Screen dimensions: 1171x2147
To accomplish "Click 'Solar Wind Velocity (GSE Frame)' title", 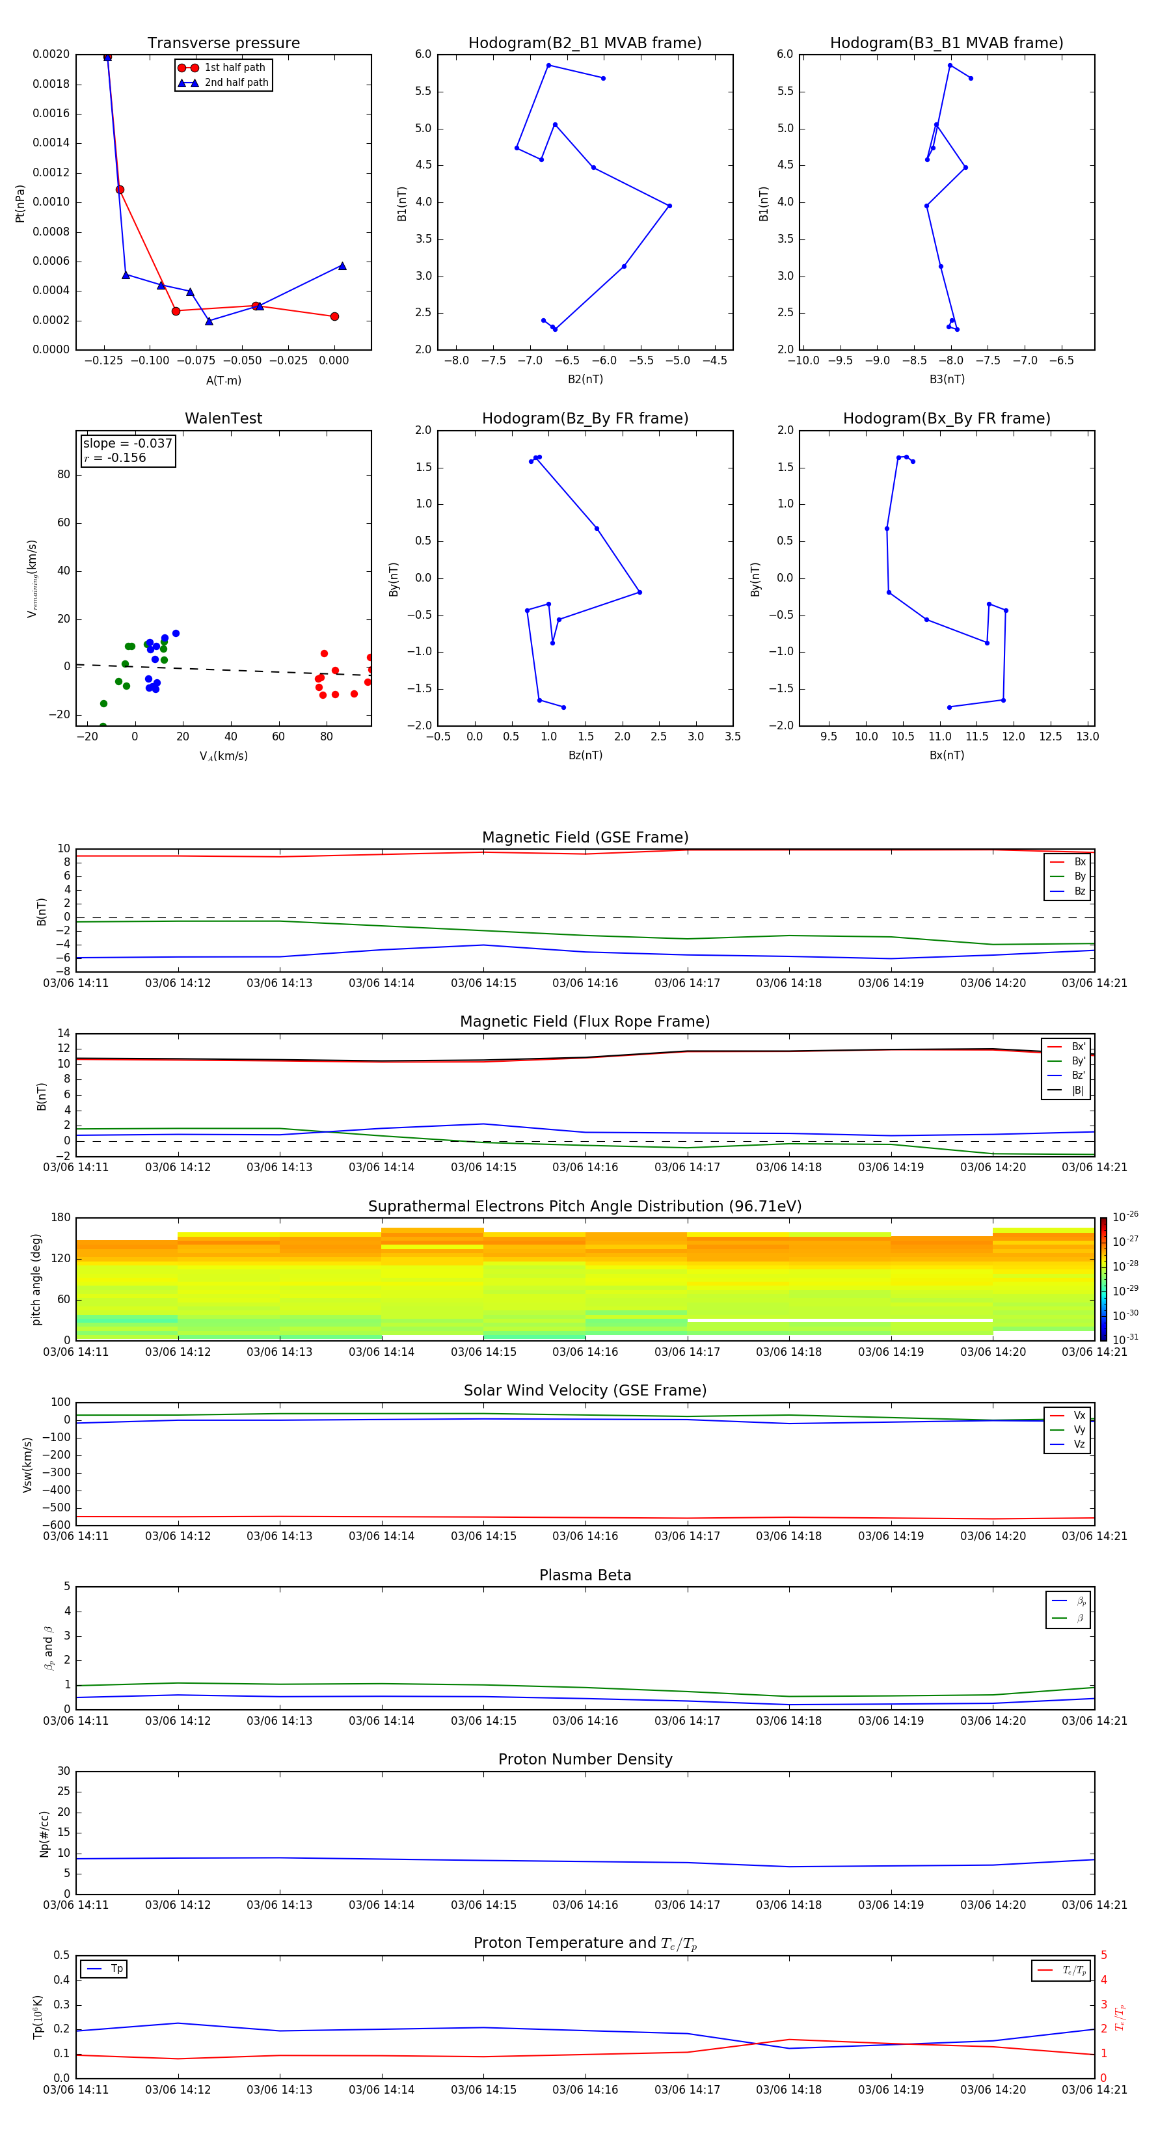I will 585,1391.
